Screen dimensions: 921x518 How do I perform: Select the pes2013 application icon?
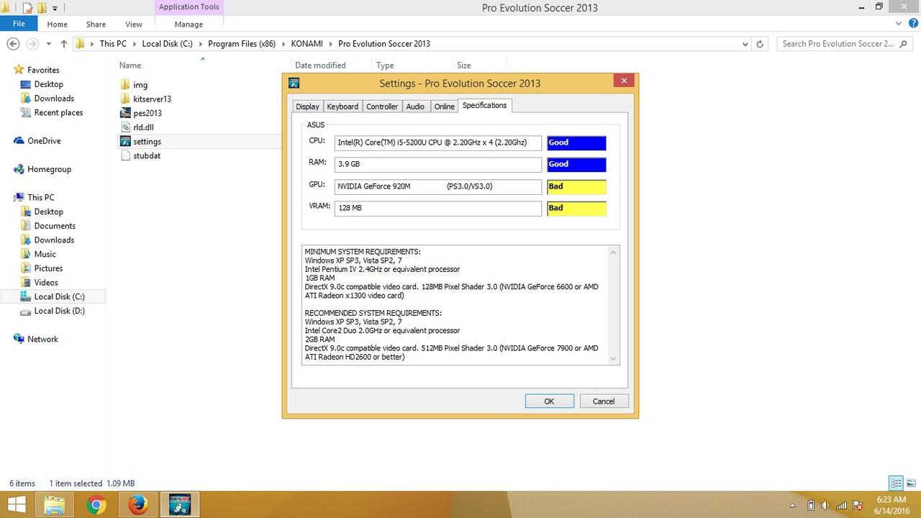(x=125, y=113)
